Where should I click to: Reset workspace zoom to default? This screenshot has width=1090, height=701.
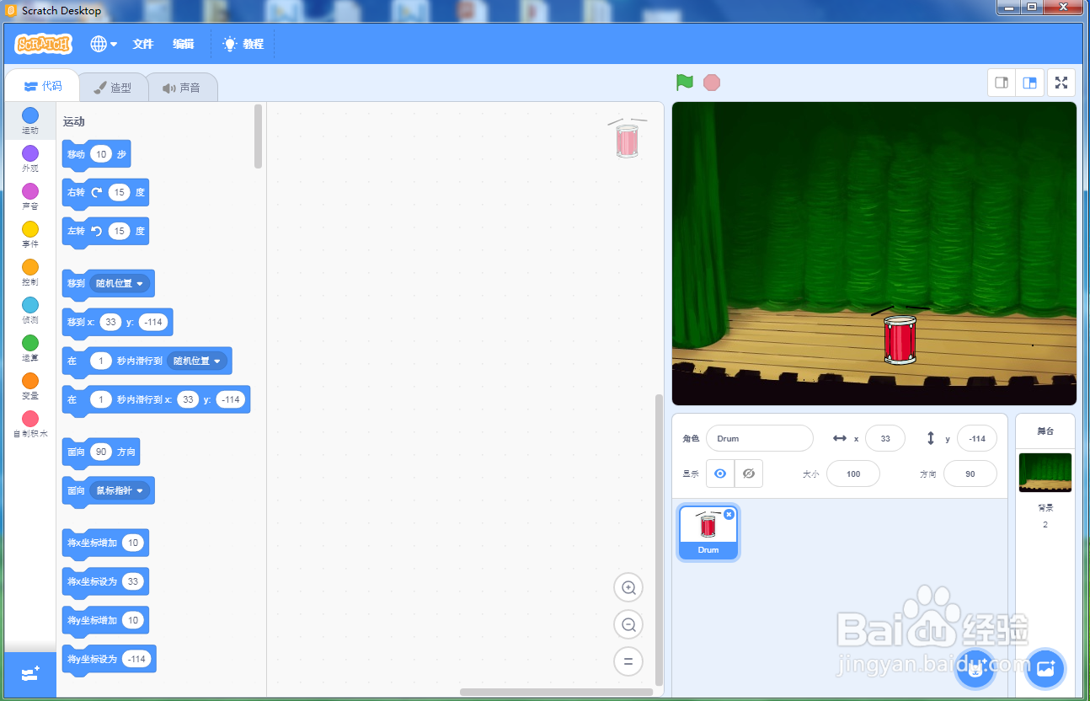tap(628, 661)
